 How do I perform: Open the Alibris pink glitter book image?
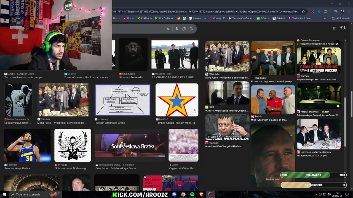pyautogui.click(x=183, y=145)
